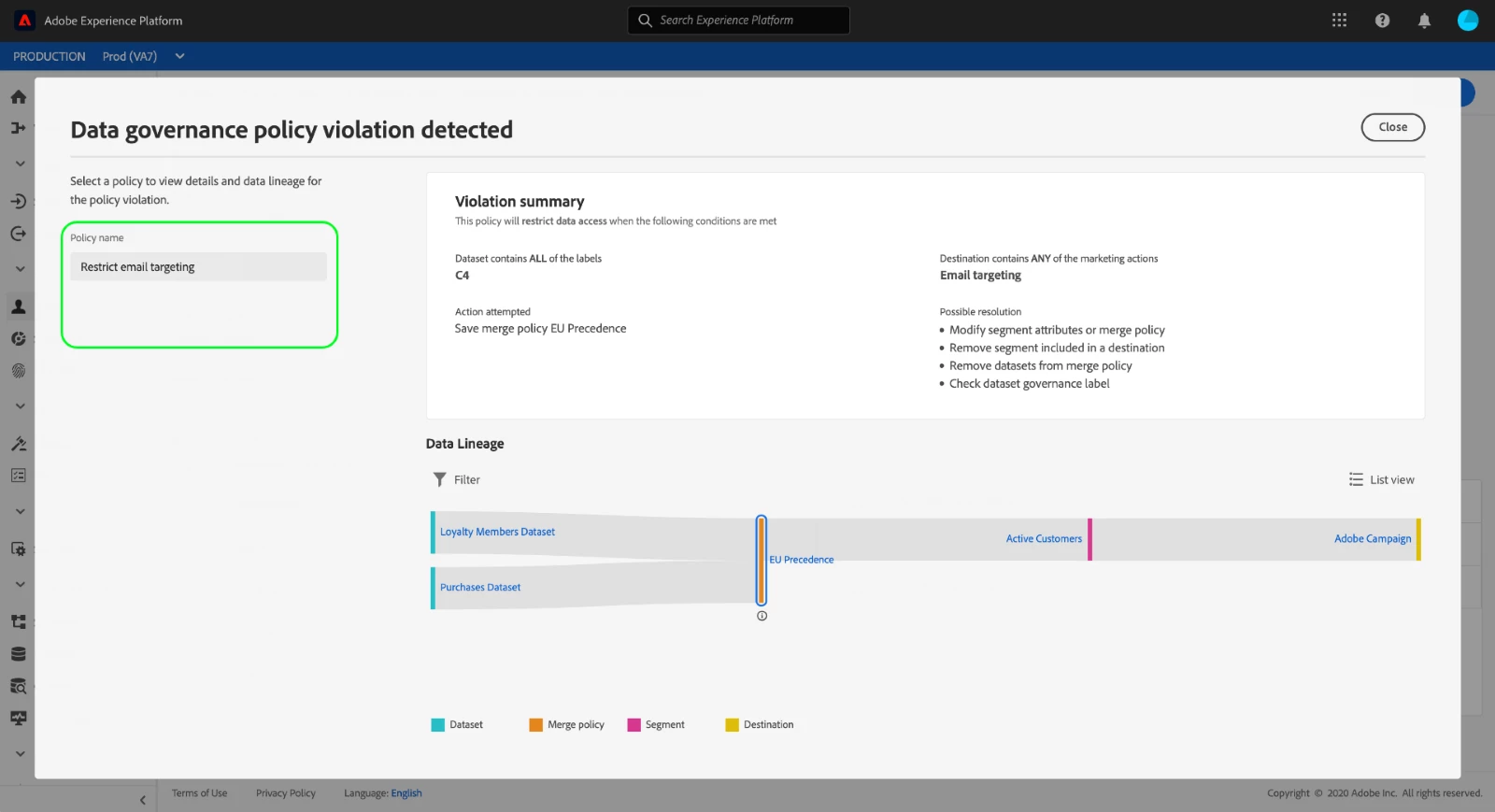Collapse the left sidebar with the arrow

point(142,800)
